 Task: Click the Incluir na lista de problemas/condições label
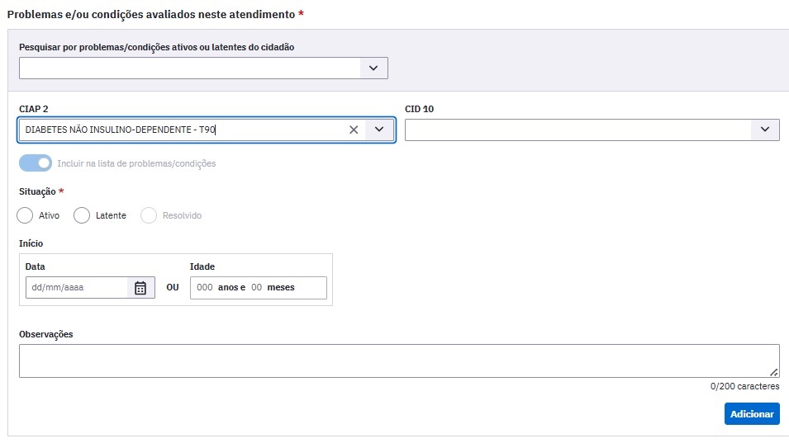coord(136,163)
